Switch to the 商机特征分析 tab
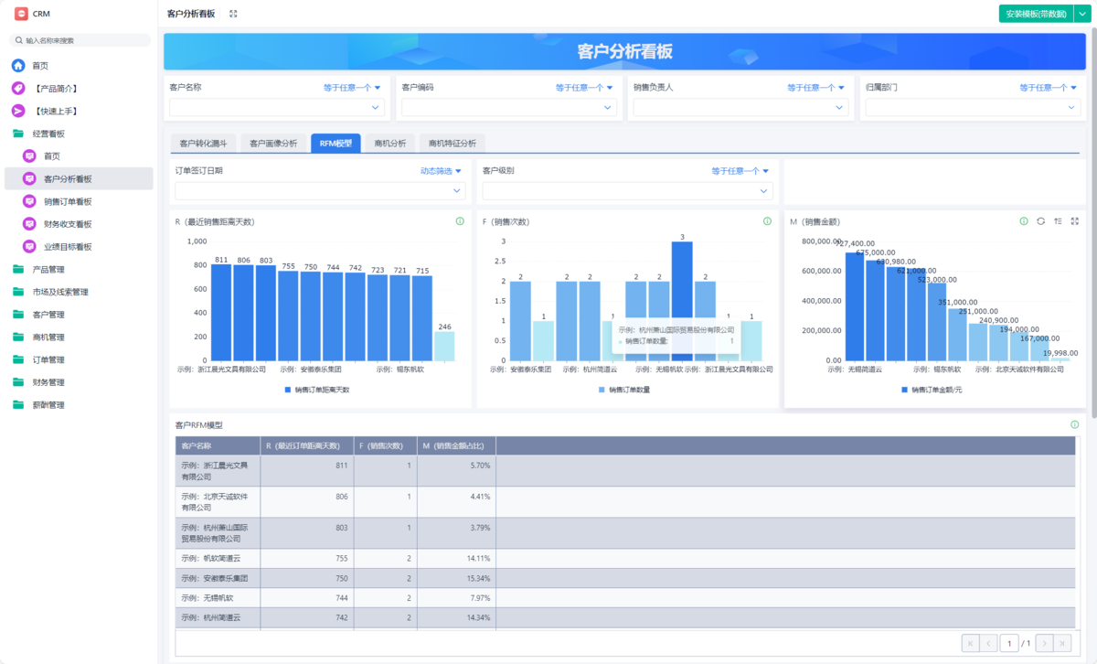The width and height of the screenshot is (1097, 664). point(452,144)
